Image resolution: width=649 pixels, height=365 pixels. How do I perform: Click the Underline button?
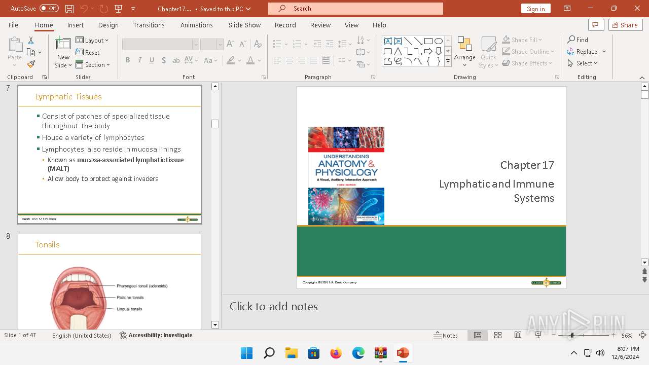[x=152, y=60]
